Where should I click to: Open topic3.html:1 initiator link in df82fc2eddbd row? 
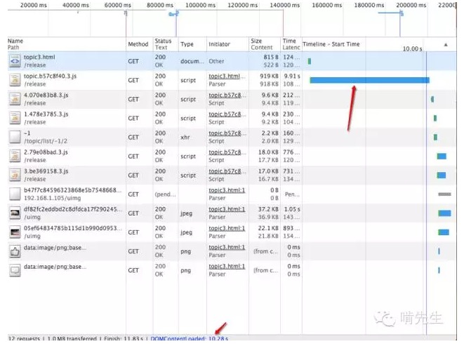point(227,209)
